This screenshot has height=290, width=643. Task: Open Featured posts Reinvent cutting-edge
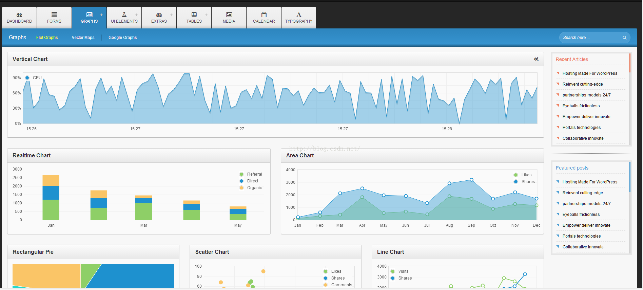click(x=583, y=193)
